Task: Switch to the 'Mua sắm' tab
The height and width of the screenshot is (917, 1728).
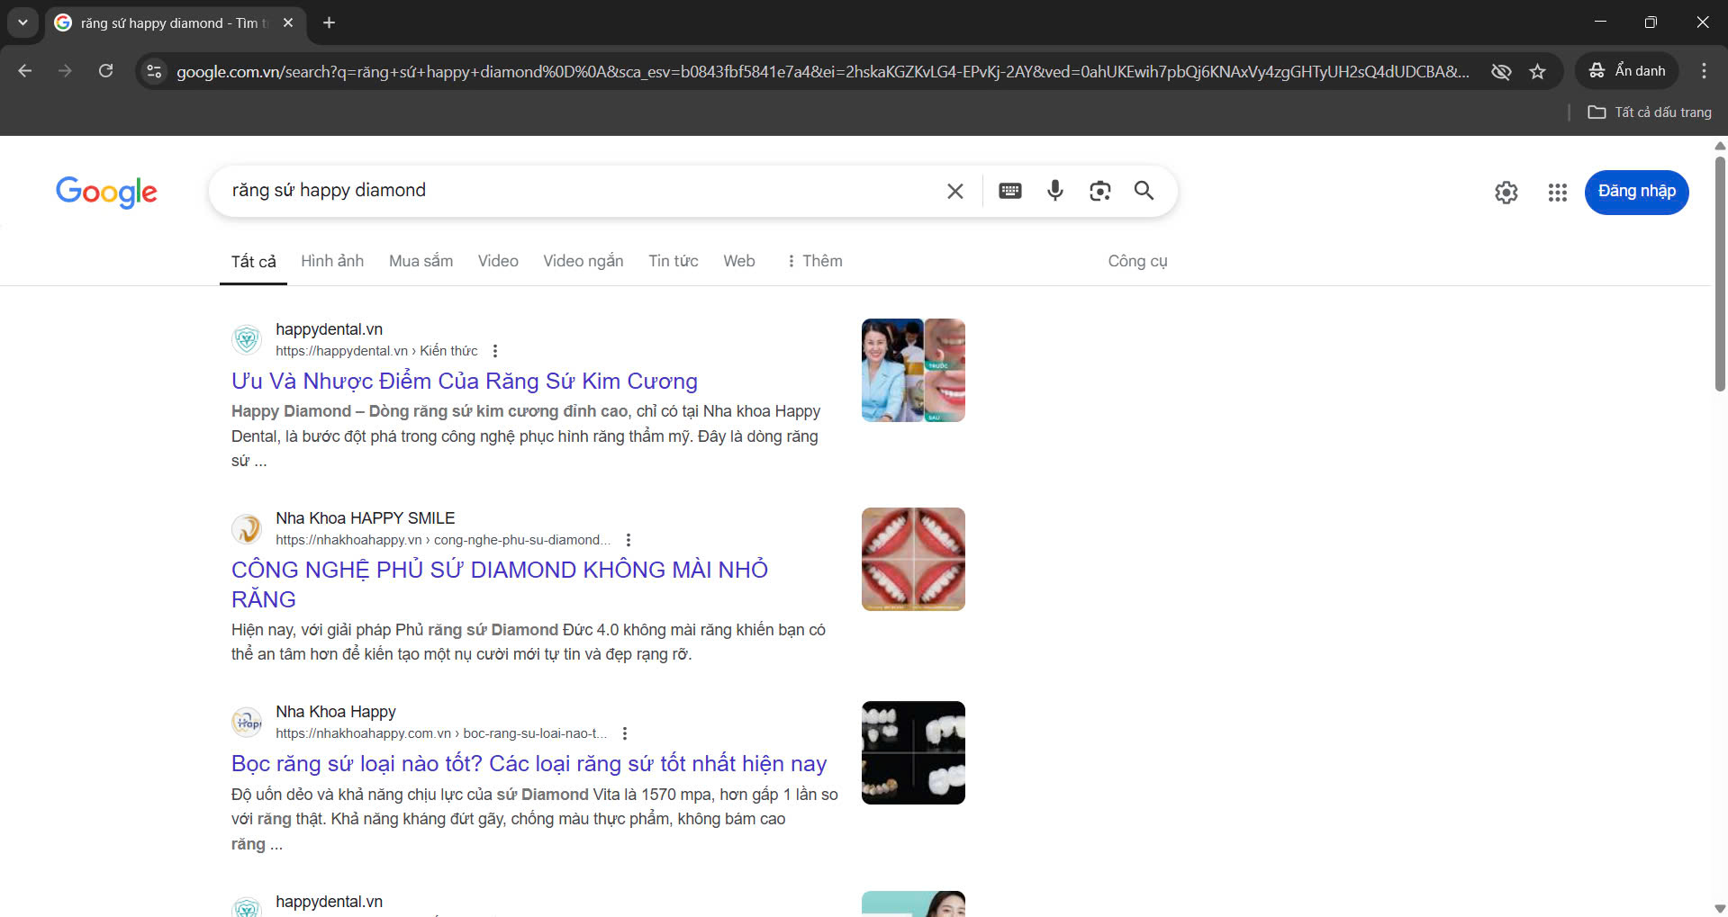Action: [421, 261]
